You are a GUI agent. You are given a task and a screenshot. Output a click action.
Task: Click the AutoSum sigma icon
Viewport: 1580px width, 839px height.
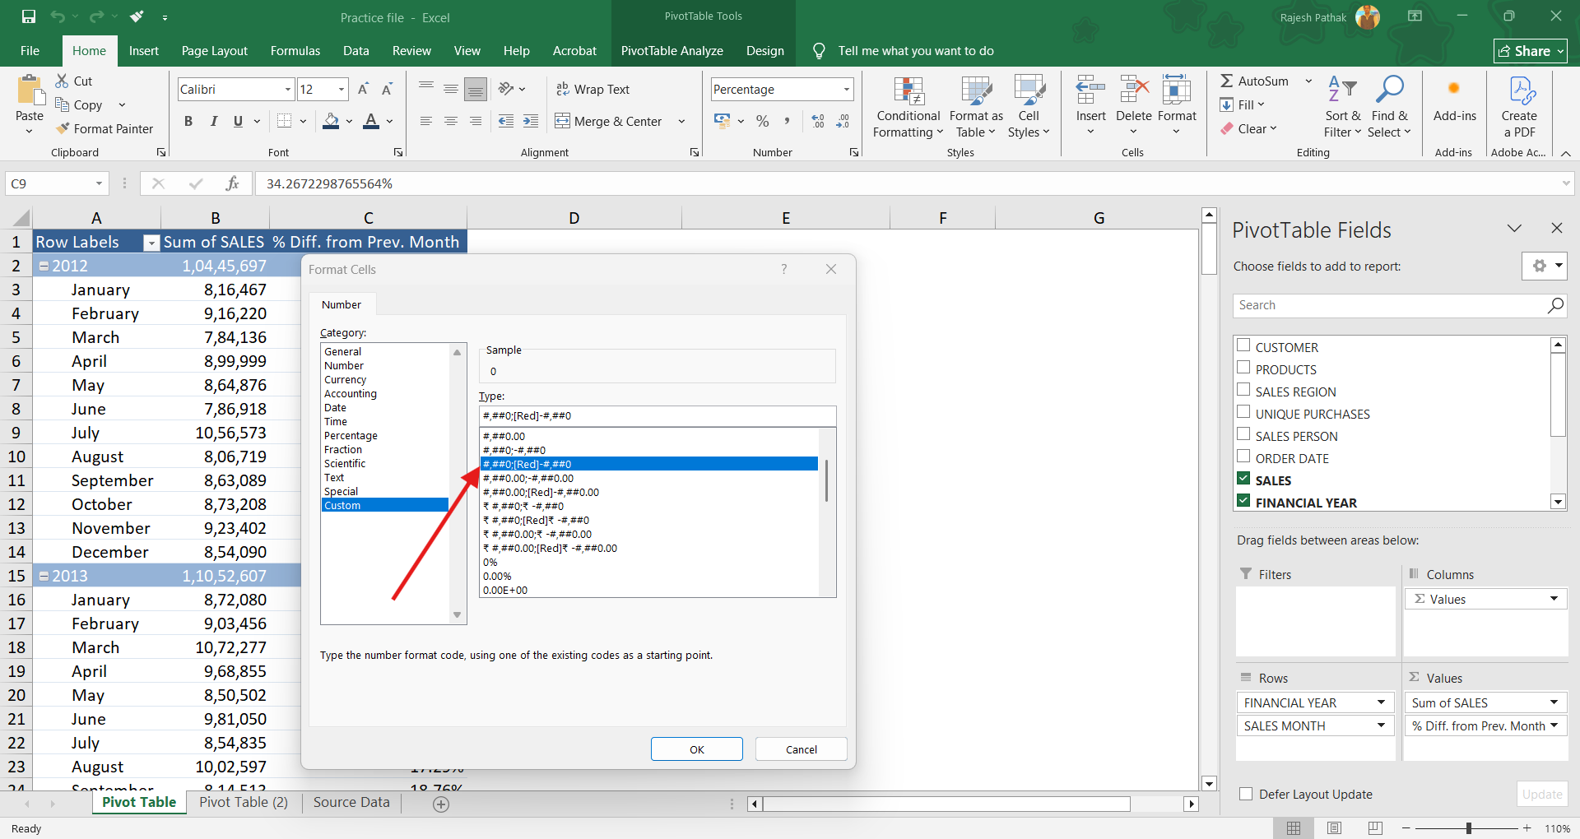tap(1226, 81)
